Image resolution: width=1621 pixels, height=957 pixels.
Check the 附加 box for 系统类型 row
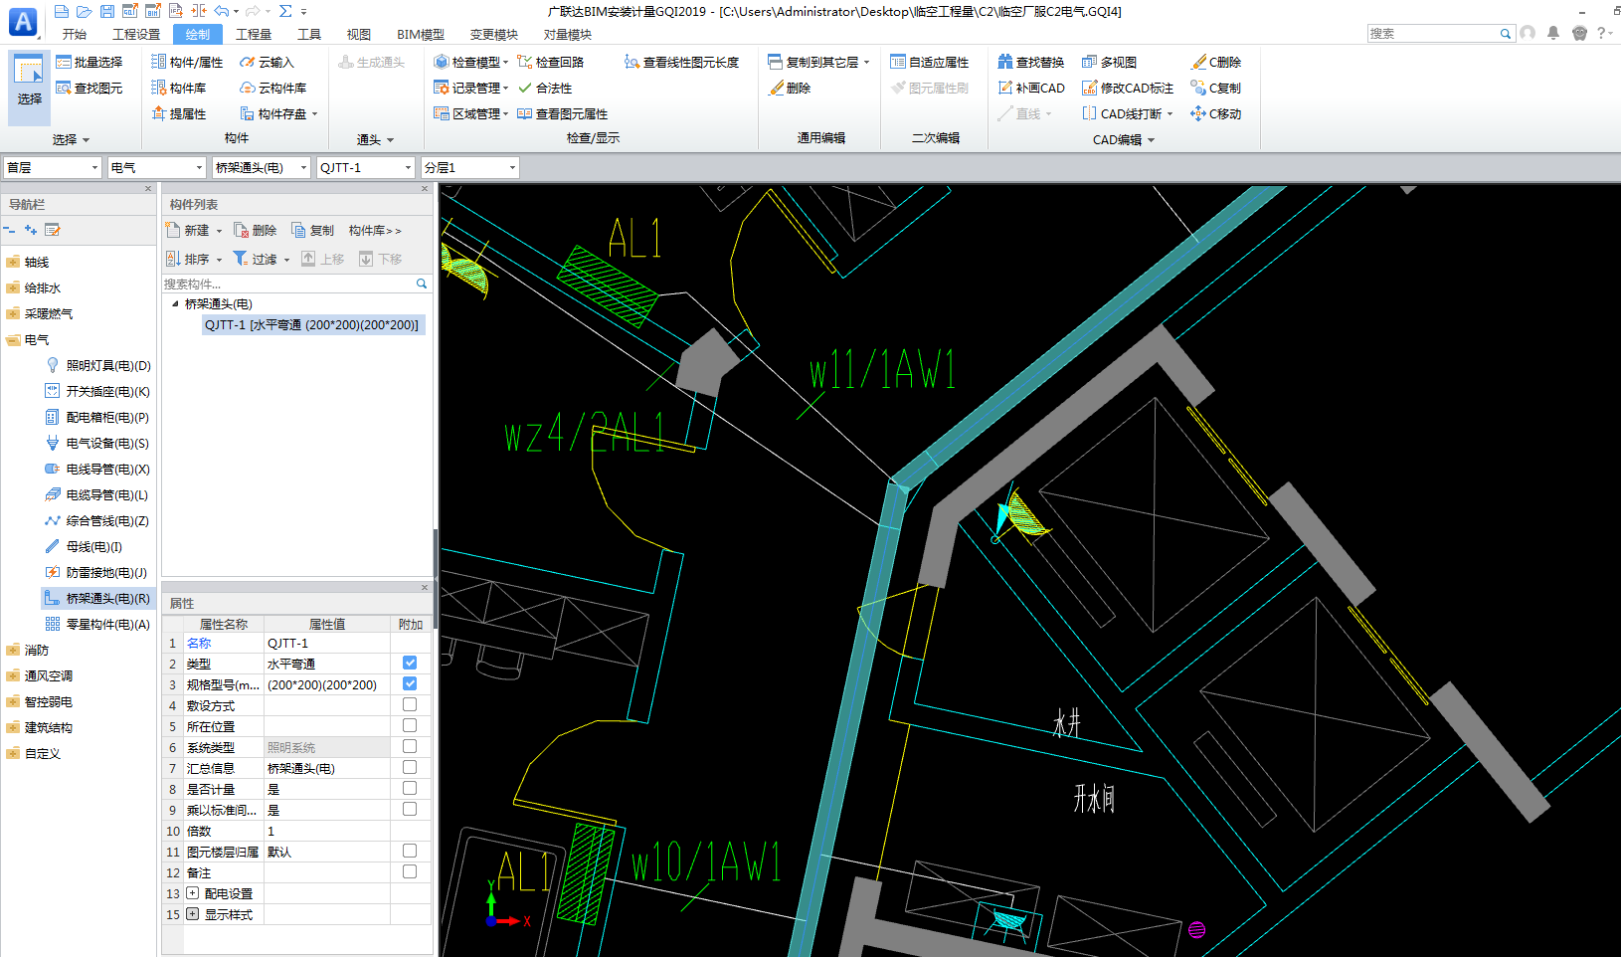point(410,746)
